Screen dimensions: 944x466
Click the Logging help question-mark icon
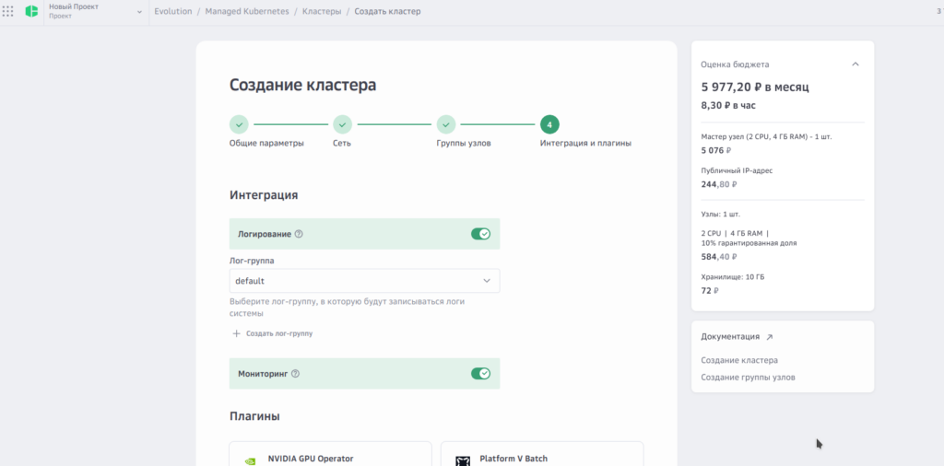pyautogui.click(x=299, y=234)
